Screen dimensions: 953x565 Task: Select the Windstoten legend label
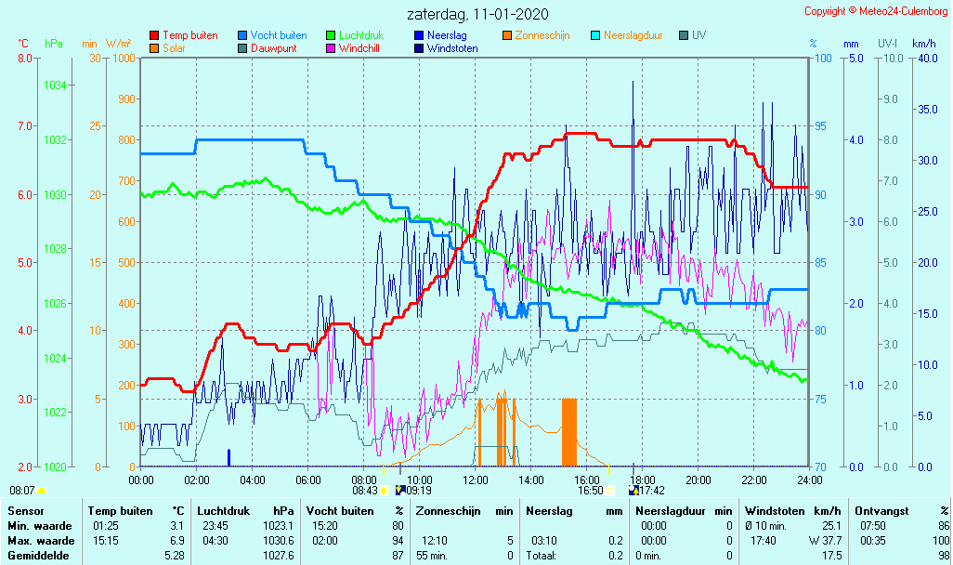point(452,48)
